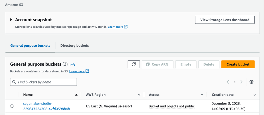Image resolution: width=264 pixels, height=115 pixels.
Task: Open the Info link beside bucket count
Action: pyautogui.click(x=72, y=65)
